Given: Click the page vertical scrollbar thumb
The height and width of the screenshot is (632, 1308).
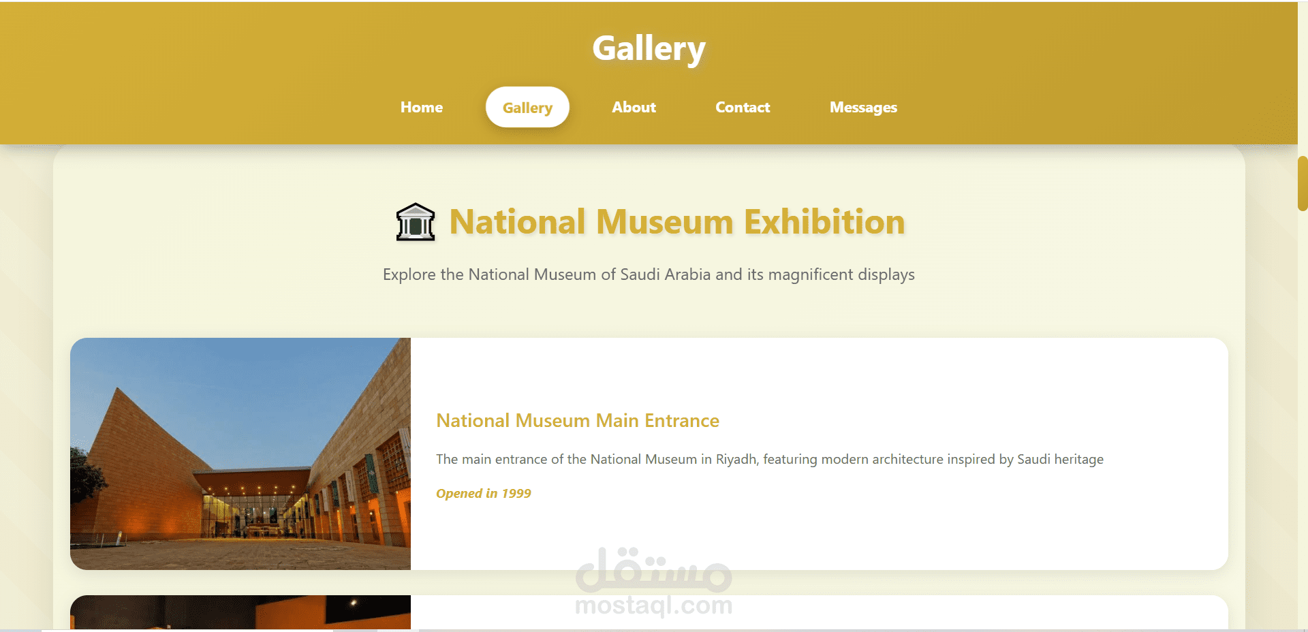Looking at the screenshot, I should click(1303, 183).
